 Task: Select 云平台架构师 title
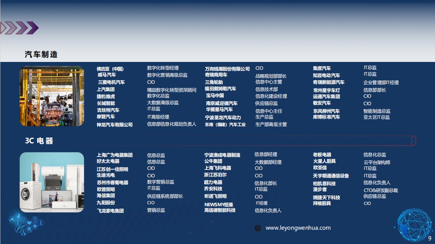377,163
